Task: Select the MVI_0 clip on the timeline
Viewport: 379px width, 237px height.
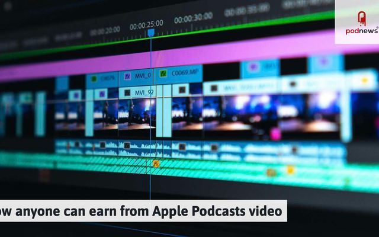Action: [x=136, y=76]
